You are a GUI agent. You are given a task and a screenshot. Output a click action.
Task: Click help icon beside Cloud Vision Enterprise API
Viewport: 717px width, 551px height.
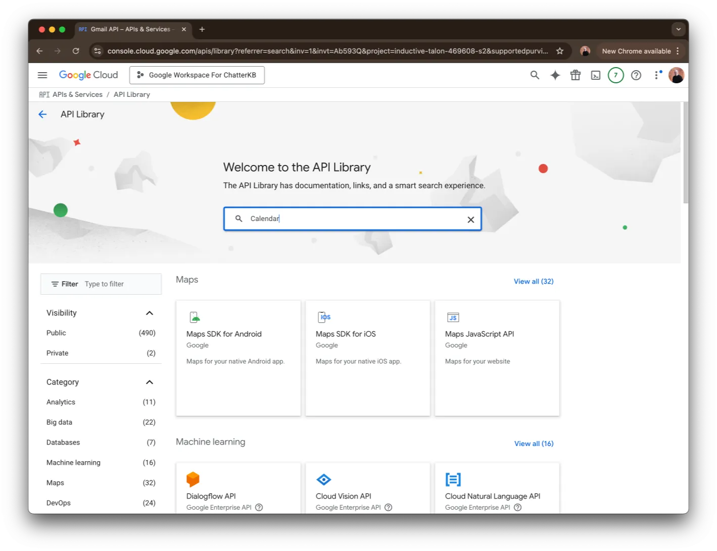pyautogui.click(x=388, y=508)
